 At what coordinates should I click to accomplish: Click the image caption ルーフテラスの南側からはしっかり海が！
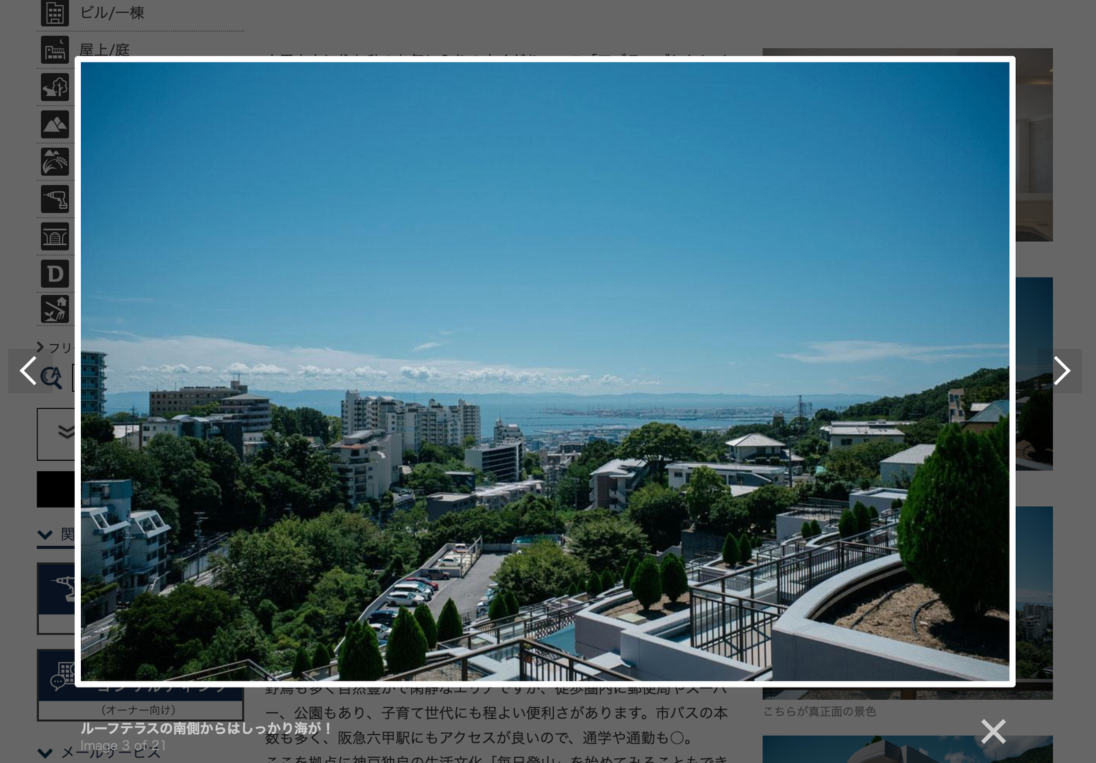[206, 728]
